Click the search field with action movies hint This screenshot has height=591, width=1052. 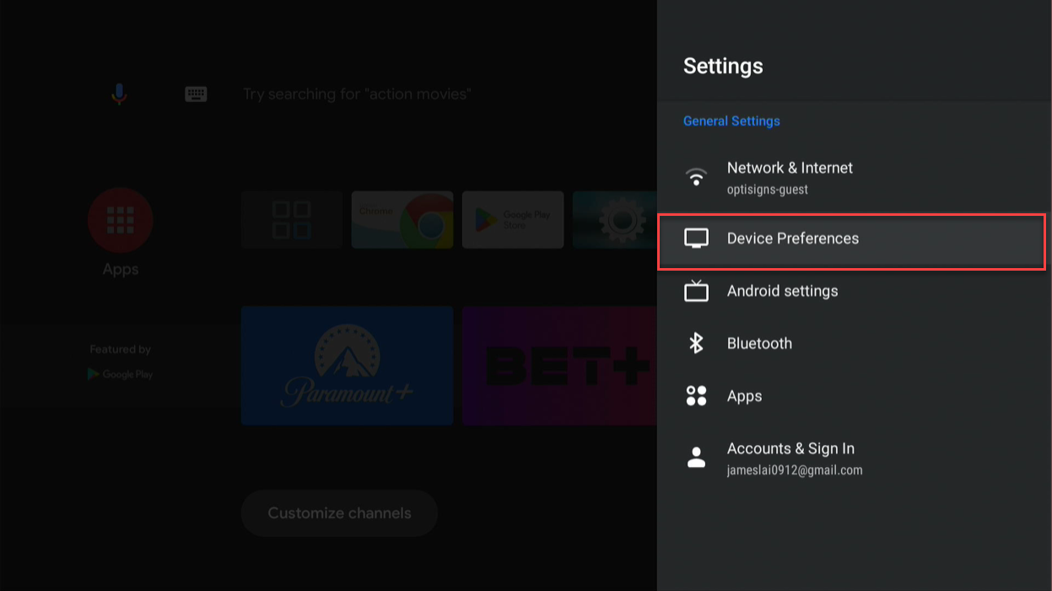click(356, 94)
